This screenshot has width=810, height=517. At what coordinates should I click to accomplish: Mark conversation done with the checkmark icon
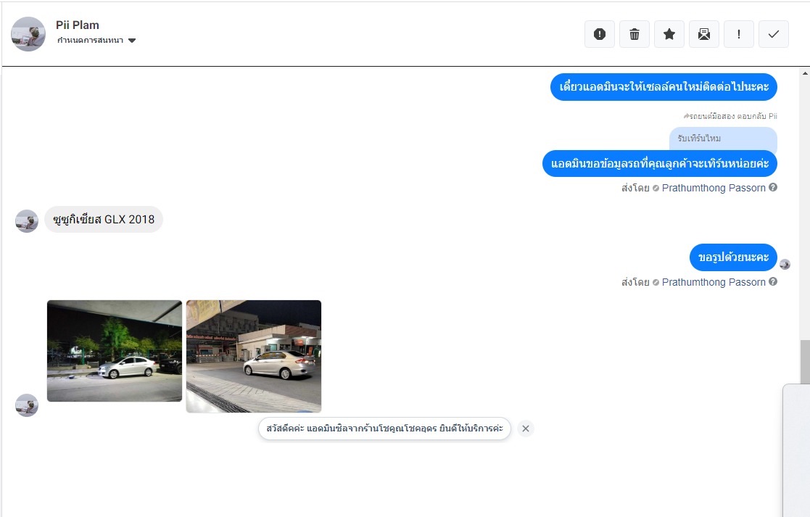[773, 34]
